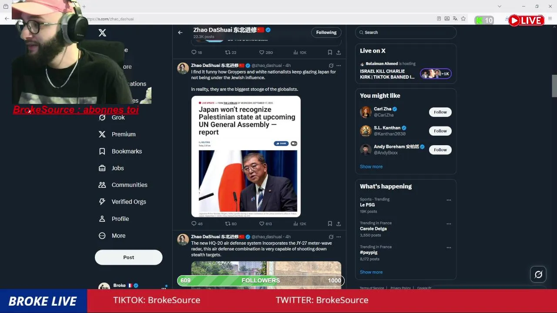Share the post with 10K views
Screen dimensions: 557x313
tap(339, 52)
